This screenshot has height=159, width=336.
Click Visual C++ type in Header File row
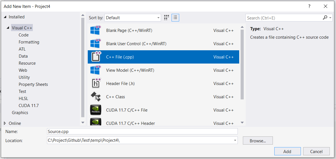pos(224,83)
